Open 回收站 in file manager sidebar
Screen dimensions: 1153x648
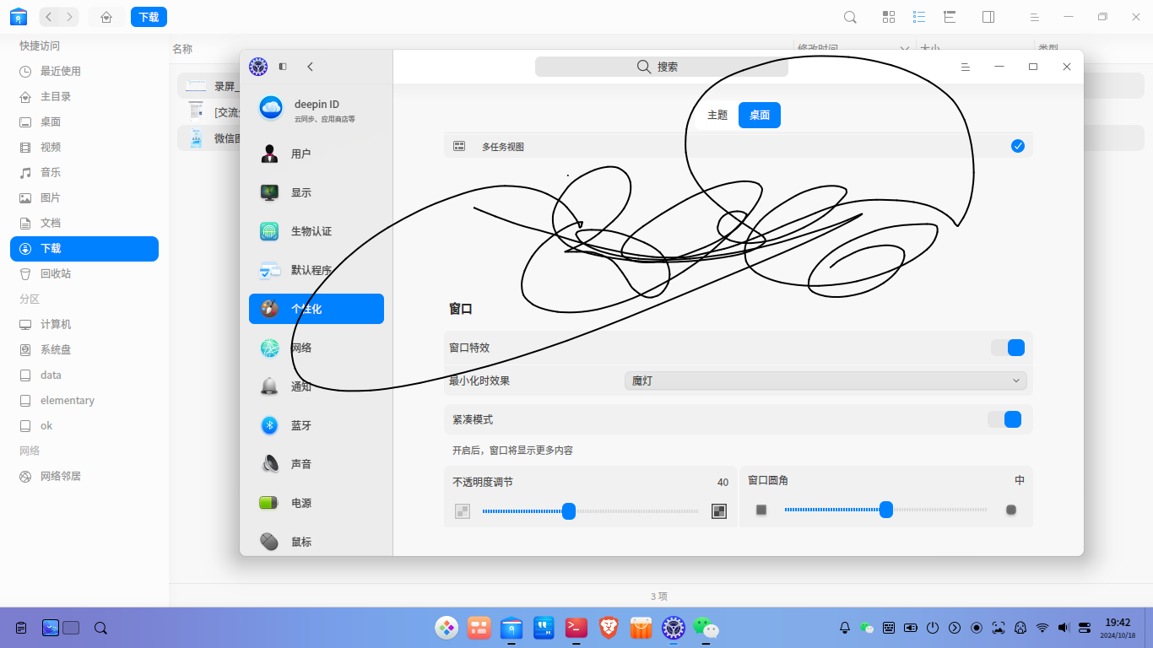click(84, 273)
